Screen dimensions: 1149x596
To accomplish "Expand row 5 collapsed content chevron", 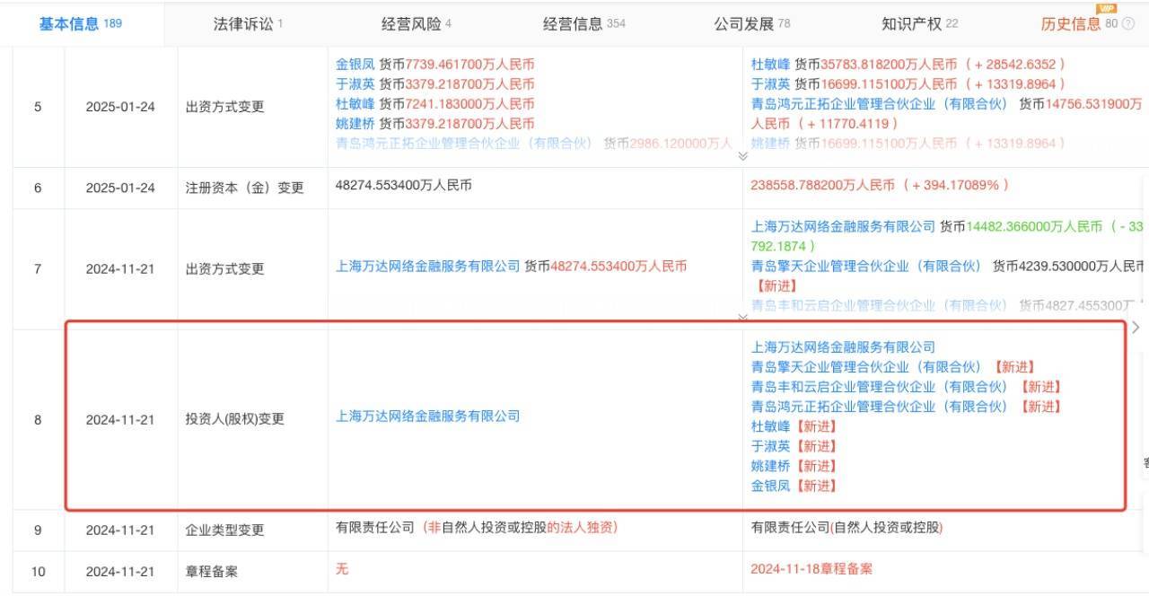I will (742, 156).
